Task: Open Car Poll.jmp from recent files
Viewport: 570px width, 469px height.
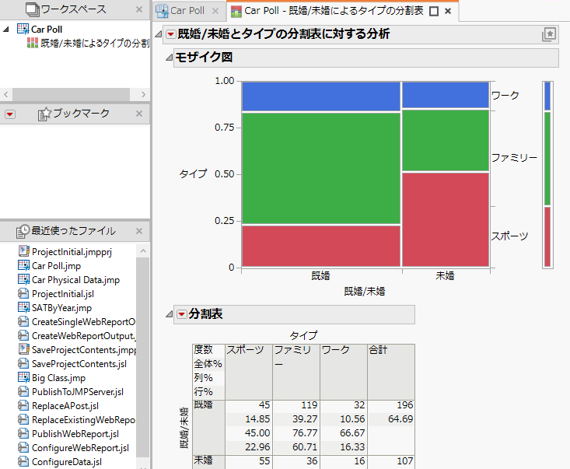Action: click(50, 266)
